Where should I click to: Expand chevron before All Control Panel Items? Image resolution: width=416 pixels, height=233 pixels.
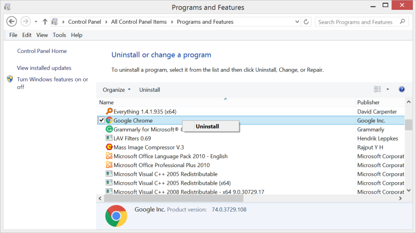(x=106, y=22)
